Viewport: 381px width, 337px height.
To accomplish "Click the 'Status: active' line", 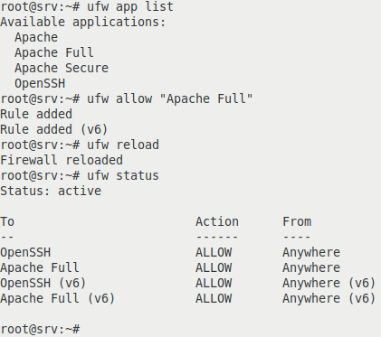I will click(x=51, y=191).
